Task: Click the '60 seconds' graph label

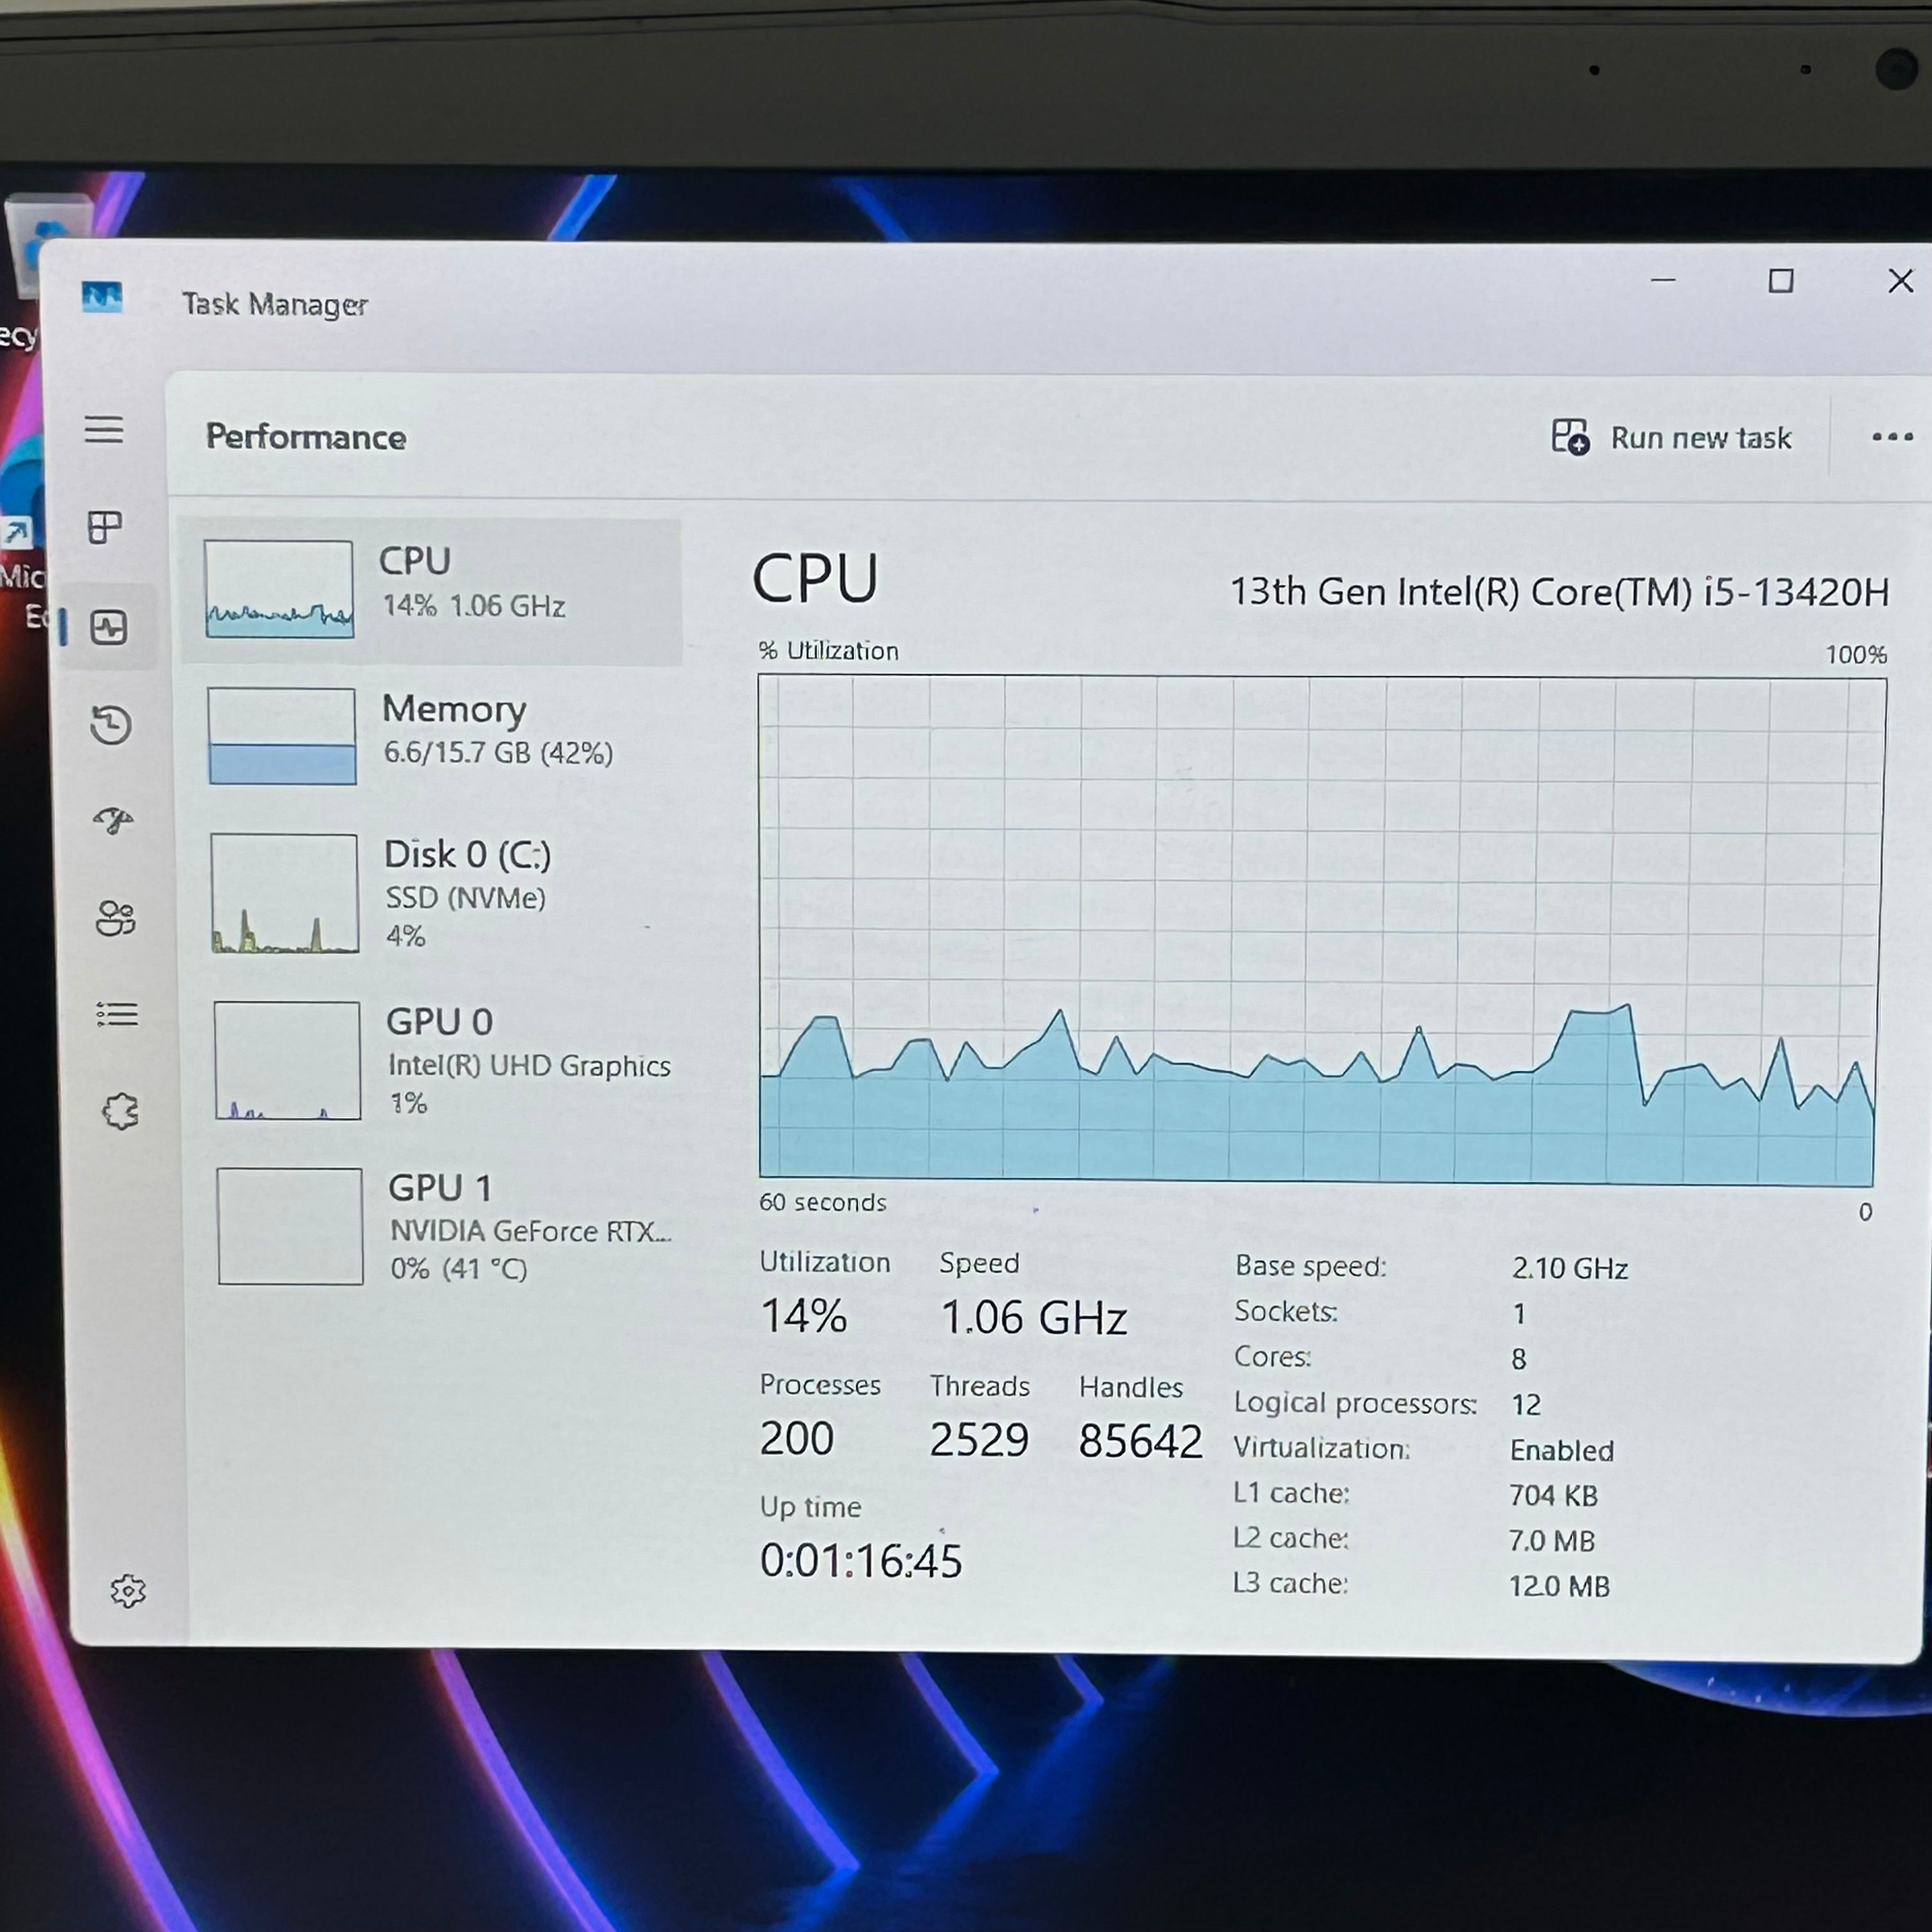Action: coord(823,1202)
